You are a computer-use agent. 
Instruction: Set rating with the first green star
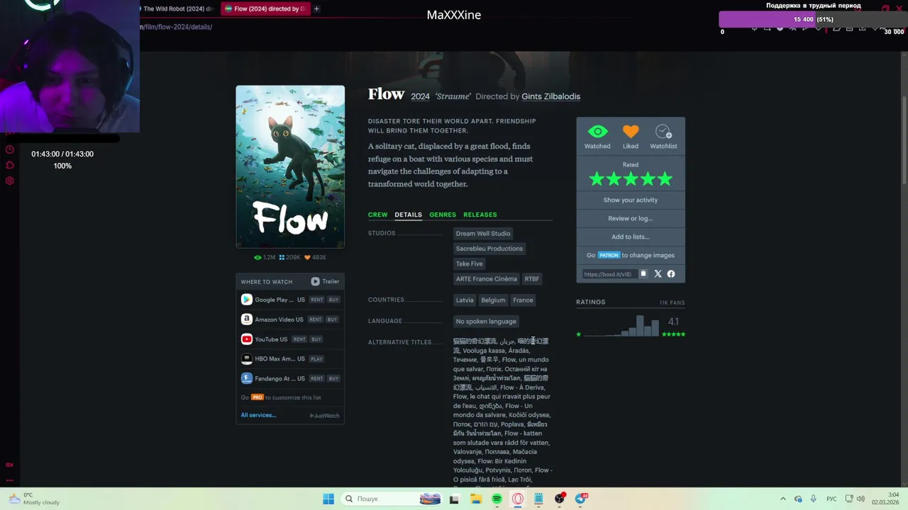pos(597,179)
